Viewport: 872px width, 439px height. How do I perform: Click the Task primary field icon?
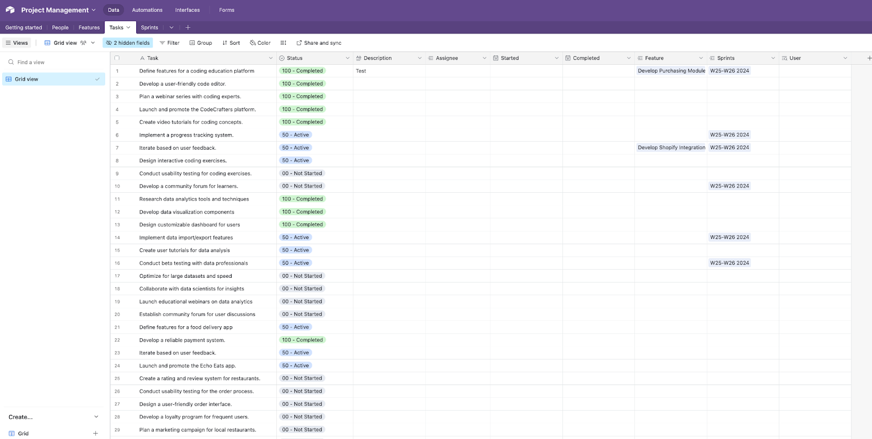[142, 58]
